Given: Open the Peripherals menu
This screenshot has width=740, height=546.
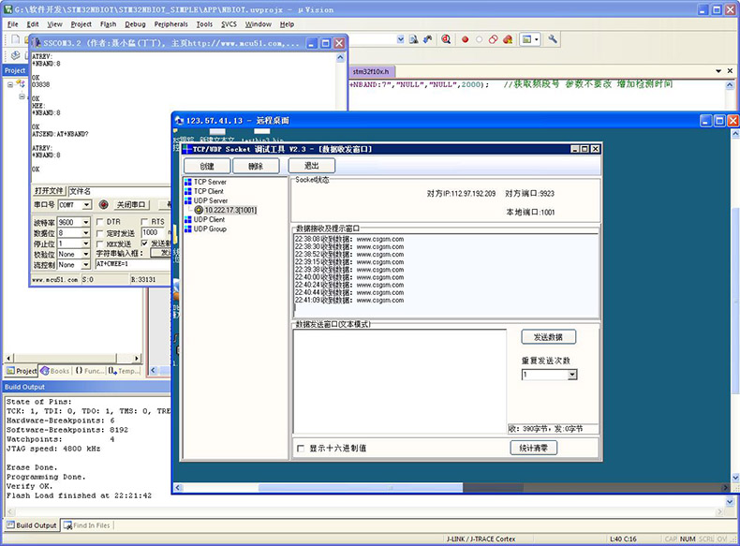Looking at the screenshot, I should (170, 24).
